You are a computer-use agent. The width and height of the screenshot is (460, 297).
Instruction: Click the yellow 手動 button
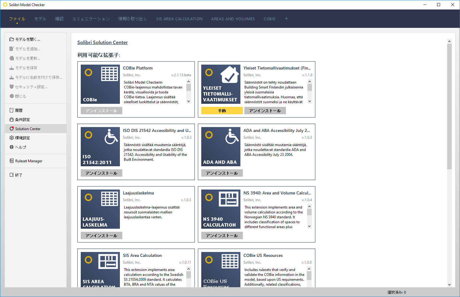[222, 111]
